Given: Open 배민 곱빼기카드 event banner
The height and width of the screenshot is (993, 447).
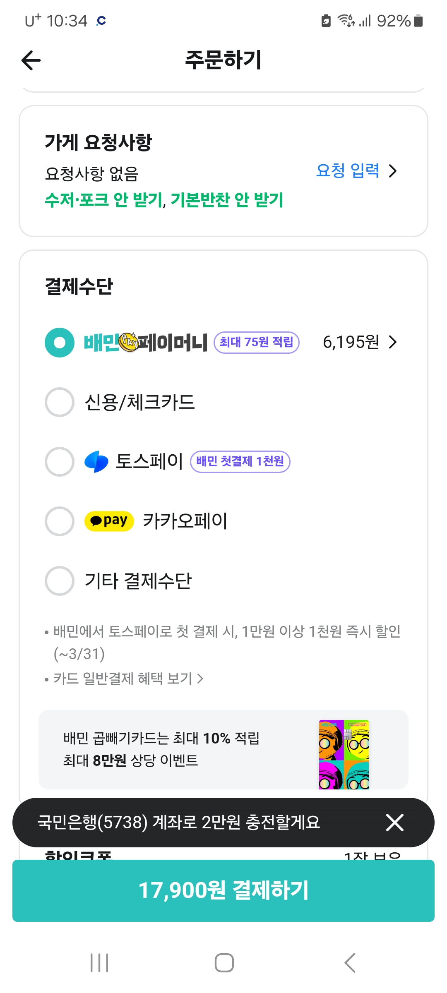Looking at the screenshot, I should tap(186, 749).
